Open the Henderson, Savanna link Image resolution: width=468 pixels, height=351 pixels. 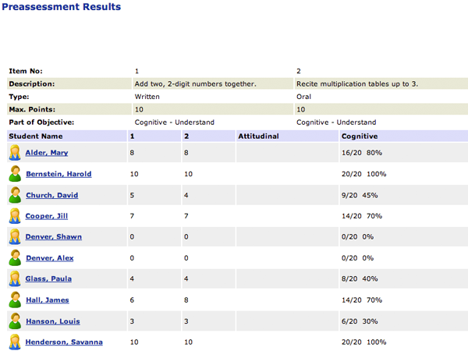pos(64,342)
